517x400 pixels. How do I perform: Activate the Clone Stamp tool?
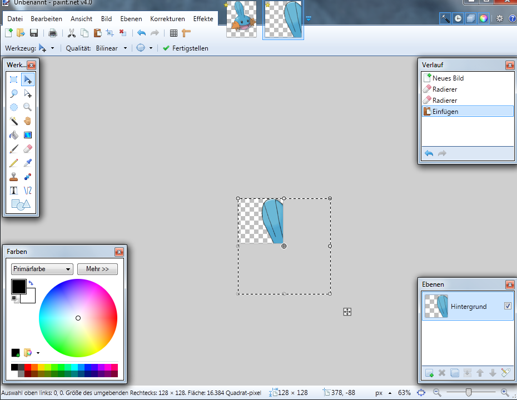(x=13, y=177)
